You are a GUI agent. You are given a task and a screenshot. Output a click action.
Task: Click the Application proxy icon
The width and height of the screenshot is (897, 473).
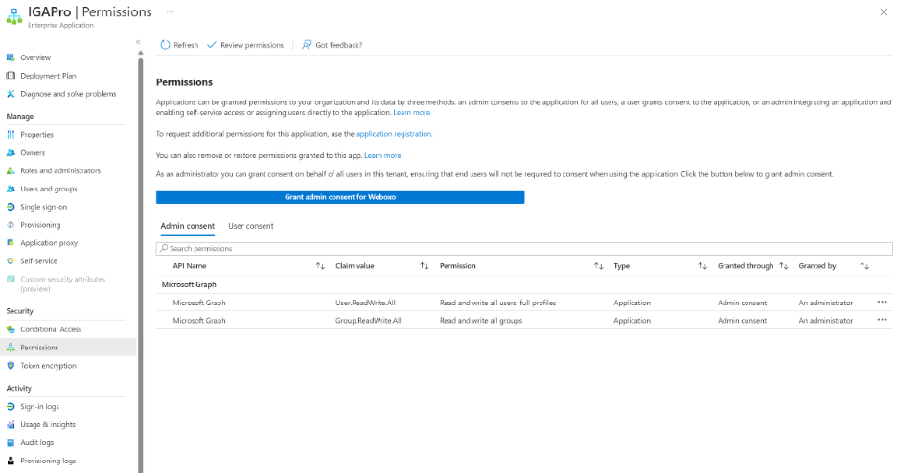coord(11,243)
